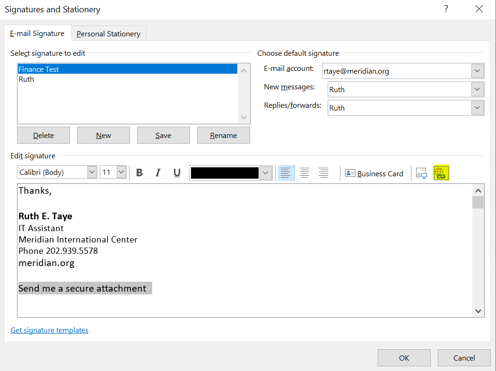Screen dimensions: 496x371
Task: Insert hyperlink using the globe-link icon
Action: click(441, 173)
